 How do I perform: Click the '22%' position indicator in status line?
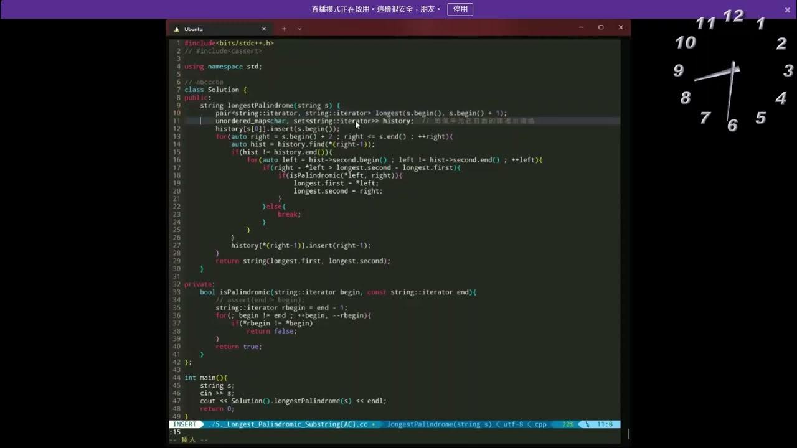(x=568, y=424)
